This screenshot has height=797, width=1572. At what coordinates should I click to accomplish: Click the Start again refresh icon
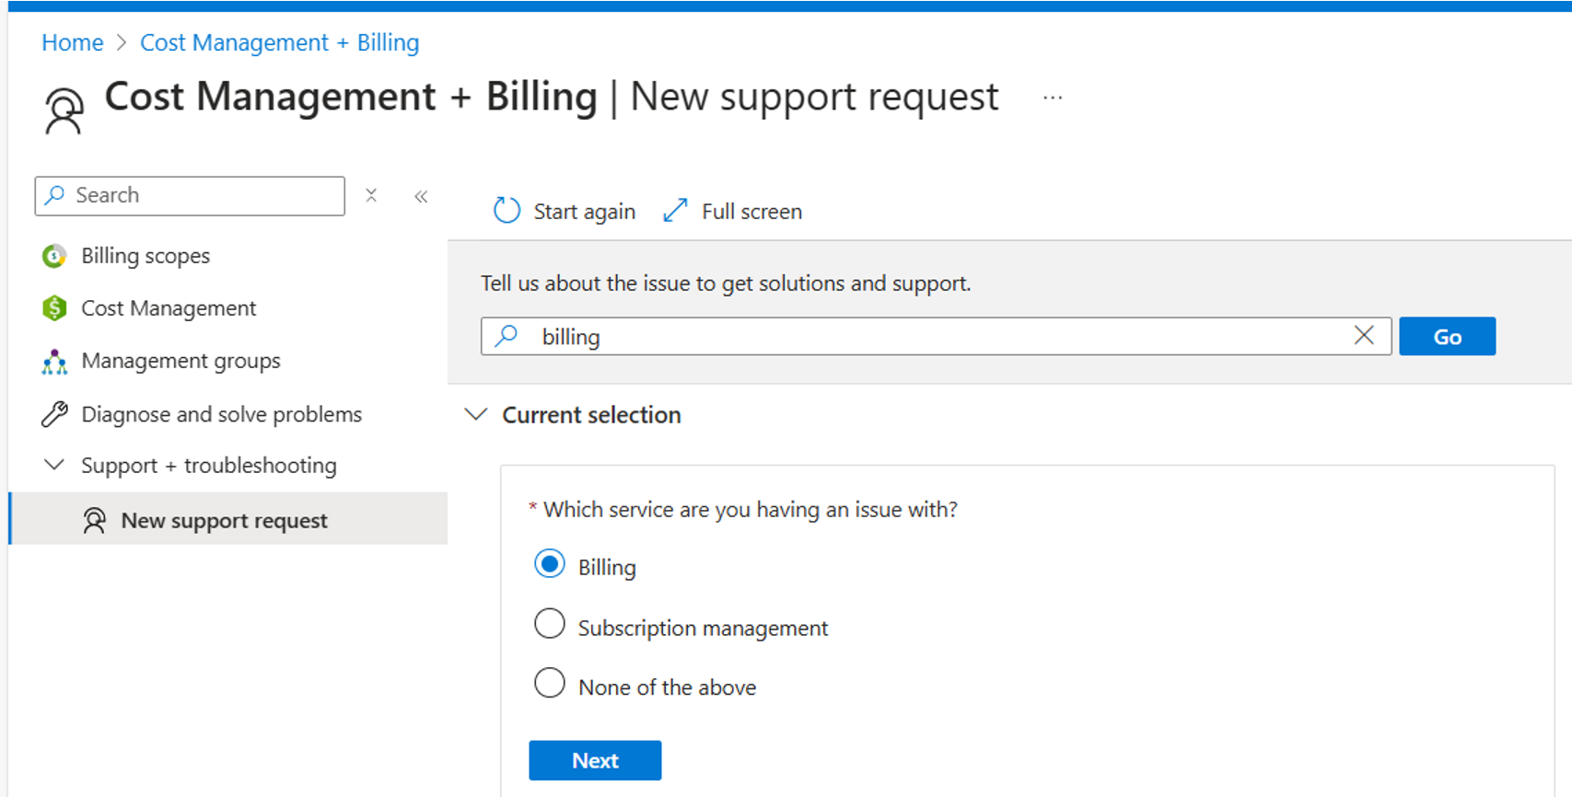[x=507, y=211]
